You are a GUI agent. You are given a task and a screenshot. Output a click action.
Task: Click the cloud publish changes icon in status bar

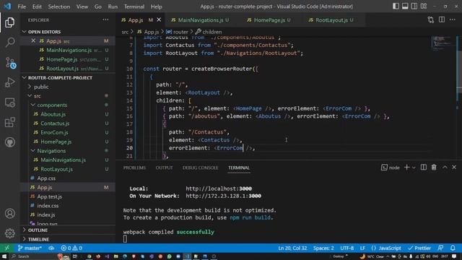[x=51, y=248]
